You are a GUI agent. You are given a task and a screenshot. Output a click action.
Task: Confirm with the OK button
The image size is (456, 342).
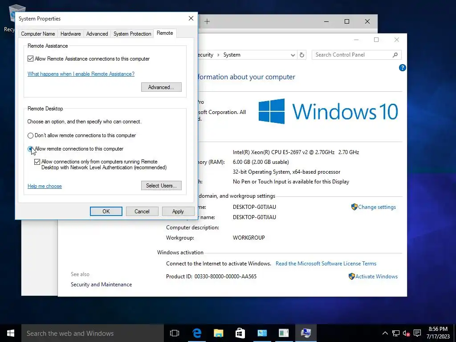[x=106, y=212]
